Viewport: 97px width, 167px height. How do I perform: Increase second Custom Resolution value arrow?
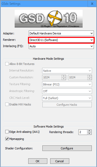(x=90, y=76)
